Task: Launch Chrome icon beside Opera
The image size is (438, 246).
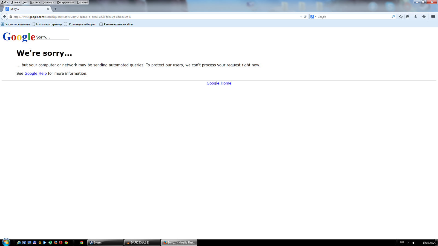Action: 66,242
